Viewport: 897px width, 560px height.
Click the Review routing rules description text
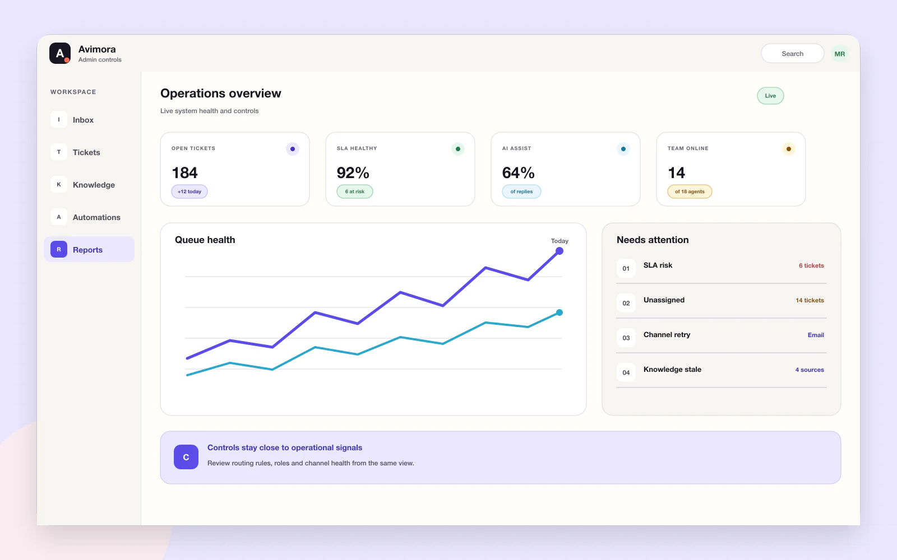311,463
